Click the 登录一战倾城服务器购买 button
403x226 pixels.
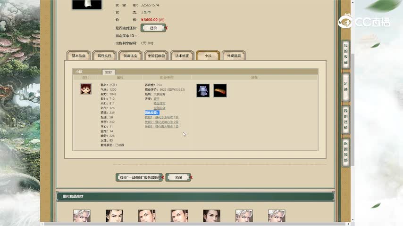point(139,177)
